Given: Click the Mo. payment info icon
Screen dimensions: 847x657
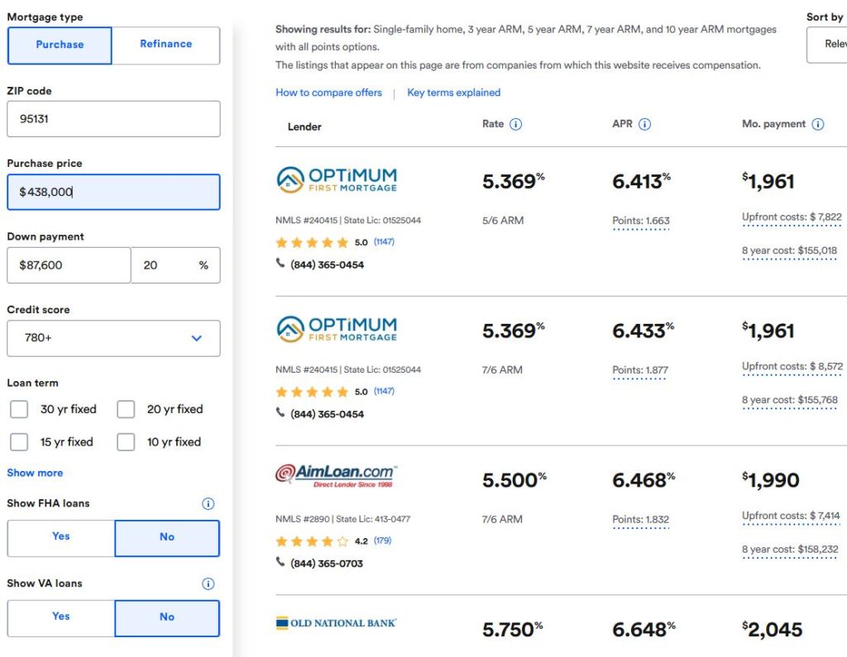Looking at the screenshot, I should tap(817, 125).
